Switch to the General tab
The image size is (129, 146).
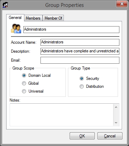tap(15, 18)
